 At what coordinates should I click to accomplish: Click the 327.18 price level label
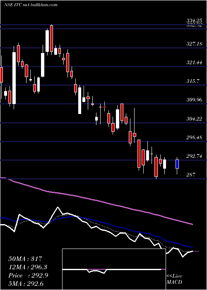(194, 44)
